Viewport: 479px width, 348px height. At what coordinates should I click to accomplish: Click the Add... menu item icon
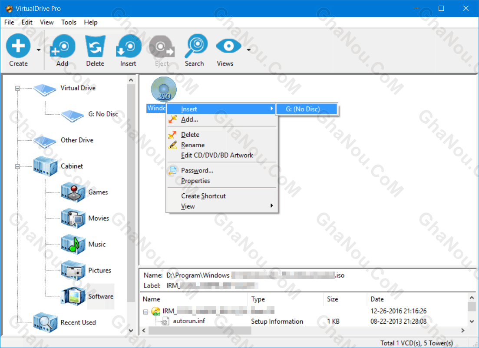[172, 119]
